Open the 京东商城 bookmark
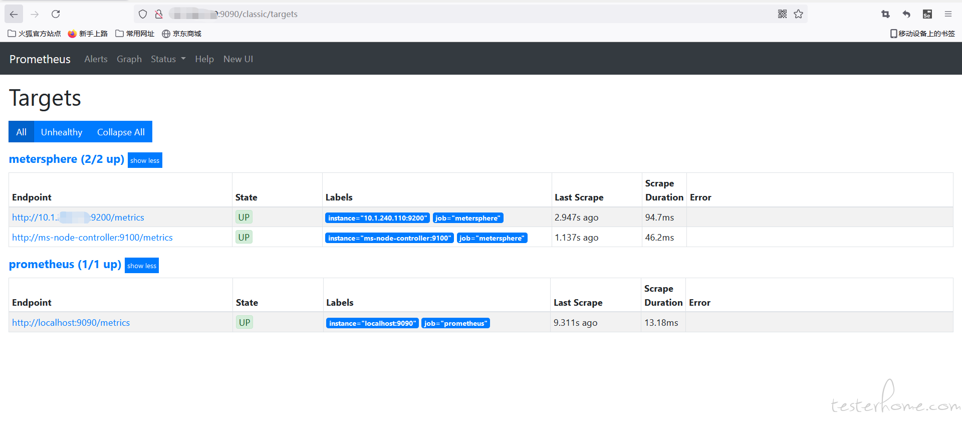This screenshot has height=425, width=962. pyautogui.click(x=181, y=34)
